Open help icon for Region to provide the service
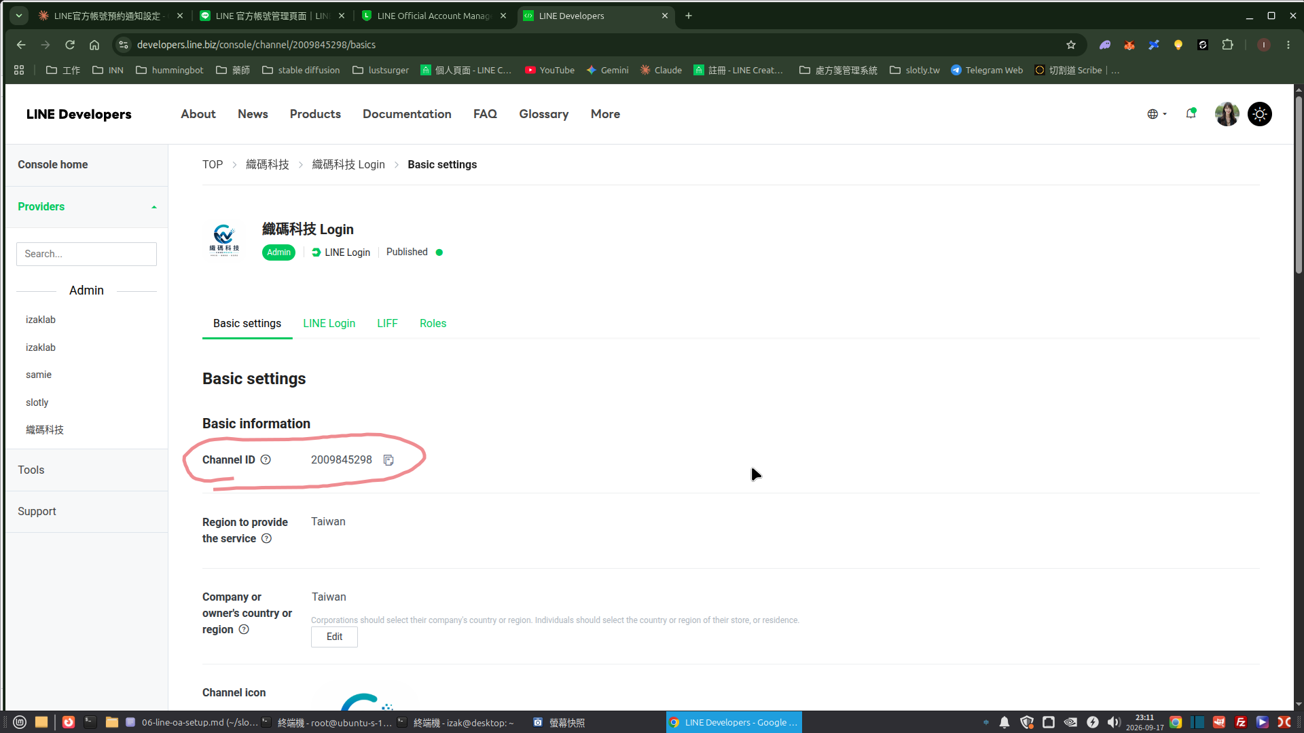The height and width of the screenshot is (733, 1304). tap(266, 538)
